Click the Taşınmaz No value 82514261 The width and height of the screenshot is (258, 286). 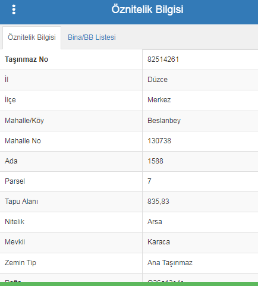[x=163, y=59]
